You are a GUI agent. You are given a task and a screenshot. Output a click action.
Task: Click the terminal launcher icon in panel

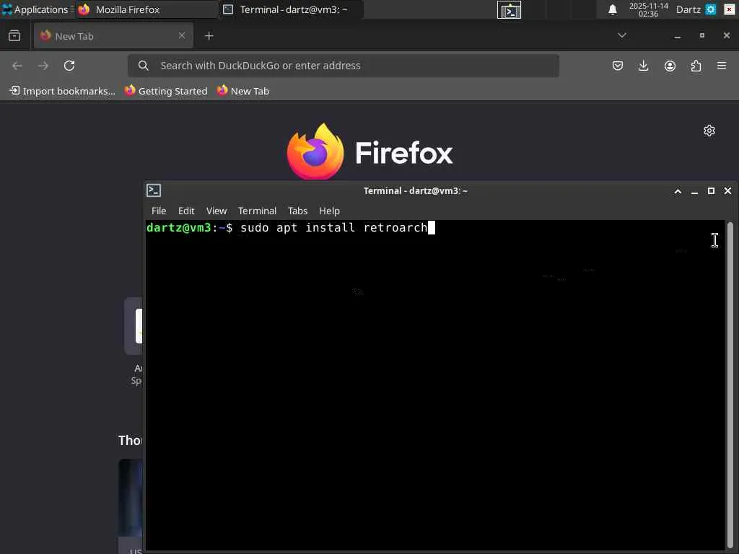point(509,10)
